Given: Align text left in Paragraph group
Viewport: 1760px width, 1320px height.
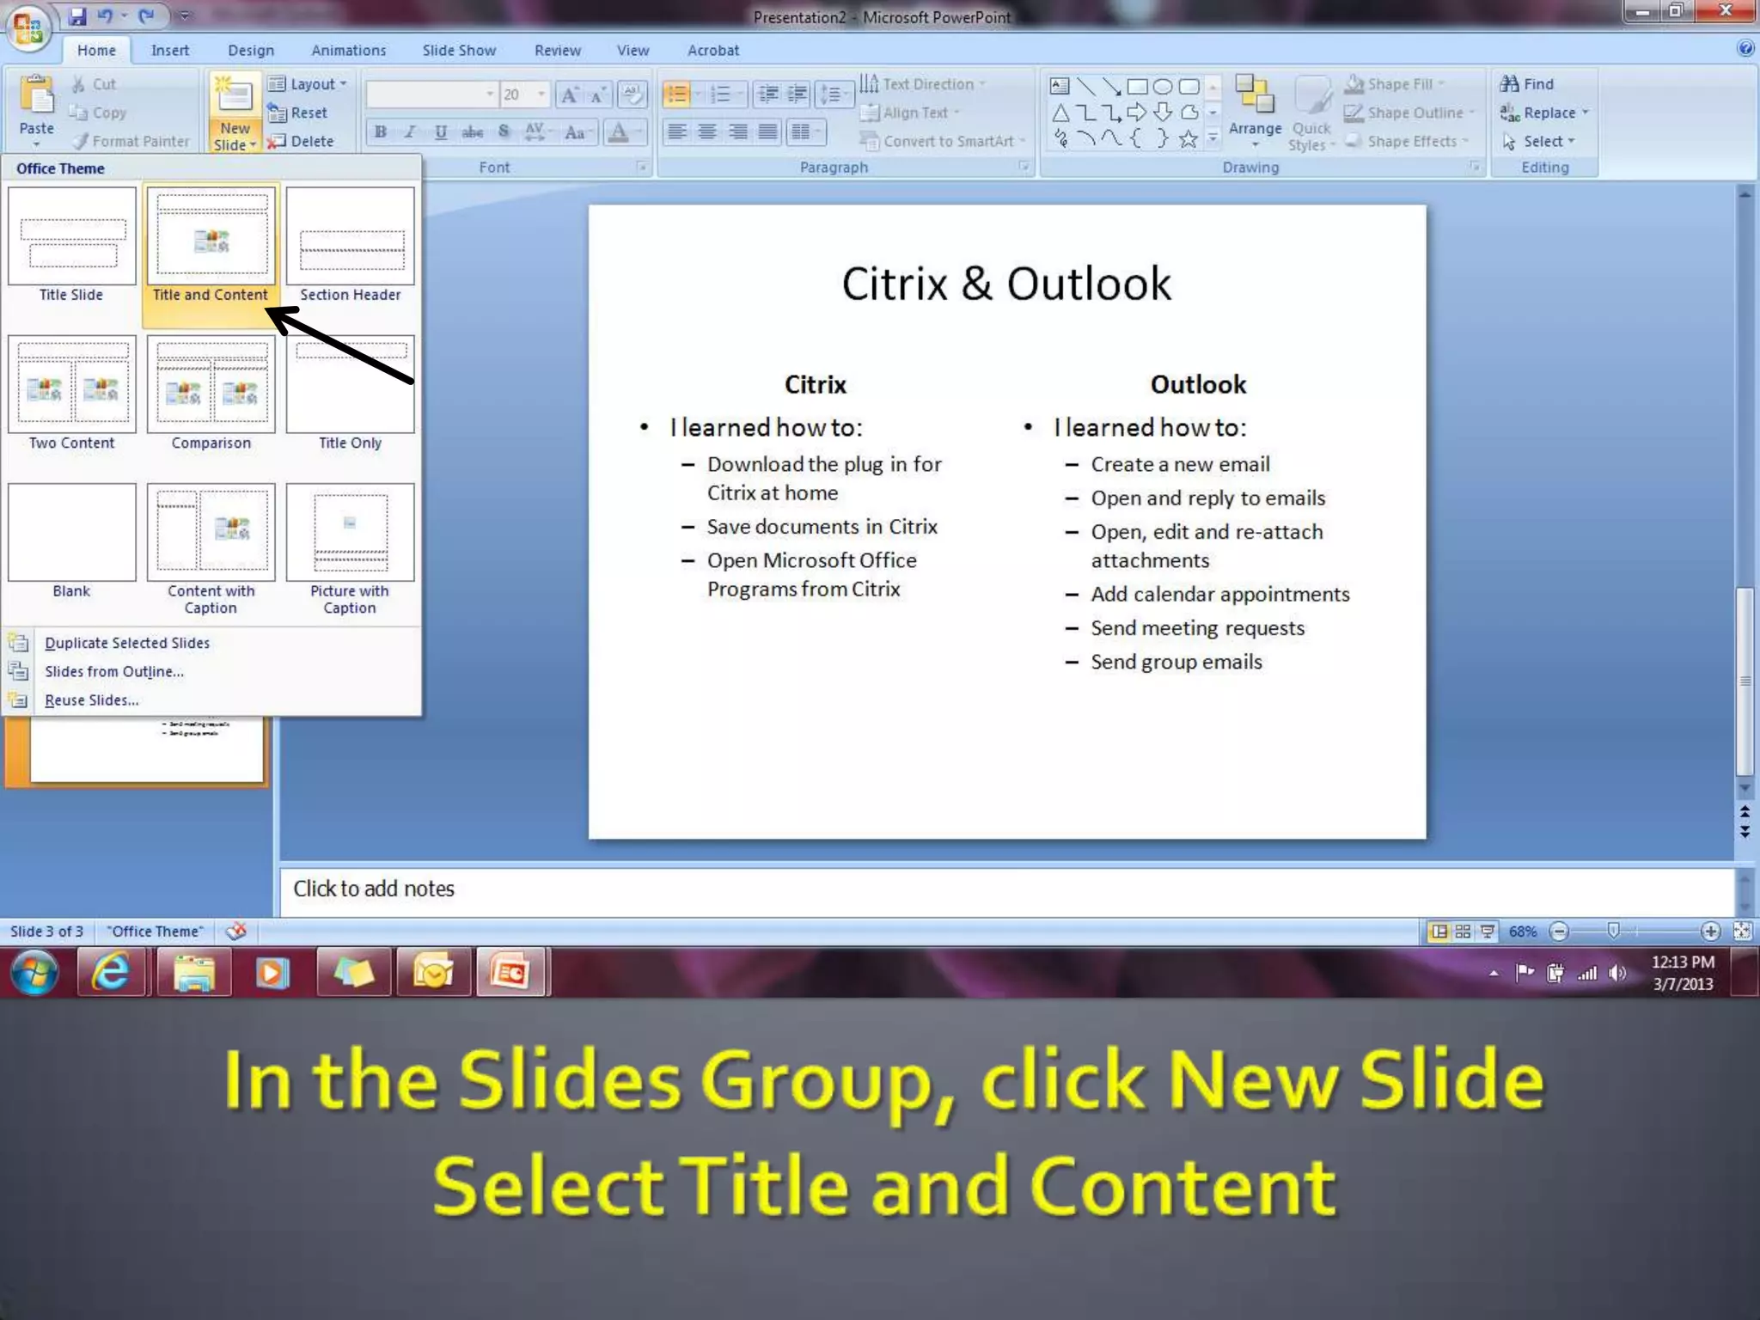Looking at the screenshot, I should click(x=677, y=131).
